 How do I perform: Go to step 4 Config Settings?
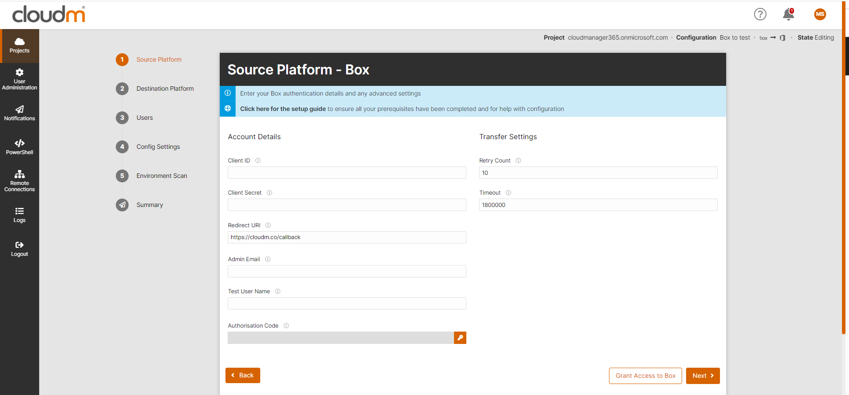point(148,147)
